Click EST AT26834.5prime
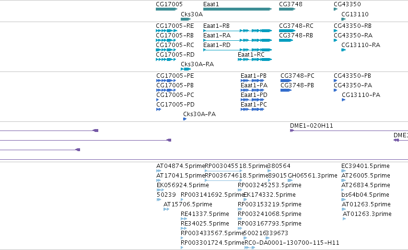408x250 pixels. (x=366, y=185)
